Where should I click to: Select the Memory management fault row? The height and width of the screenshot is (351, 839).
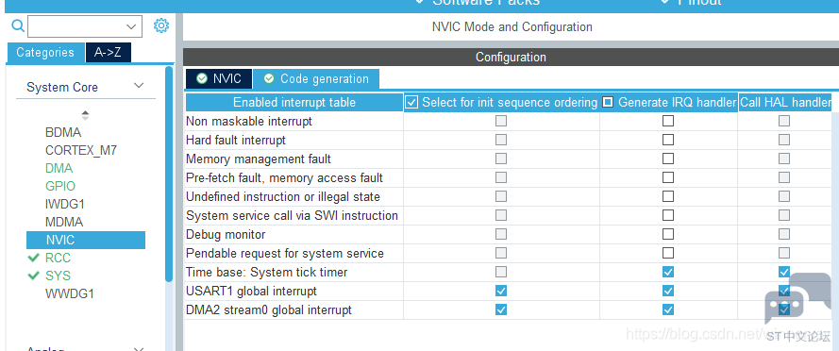[509, 159]
